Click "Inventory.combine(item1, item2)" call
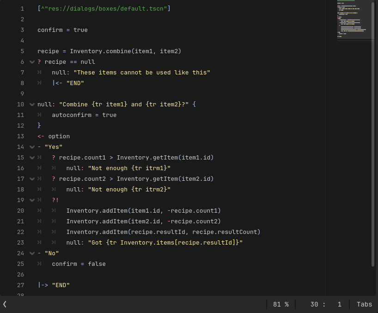378x313 pixels. click(125, 51)
